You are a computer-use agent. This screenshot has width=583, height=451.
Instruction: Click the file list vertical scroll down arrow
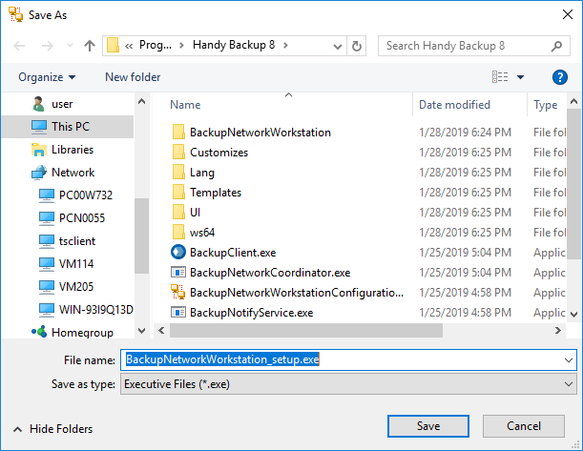573,315
